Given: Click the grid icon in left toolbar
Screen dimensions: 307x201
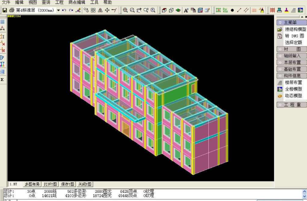Looking at the screenshot, I should 3,22.
